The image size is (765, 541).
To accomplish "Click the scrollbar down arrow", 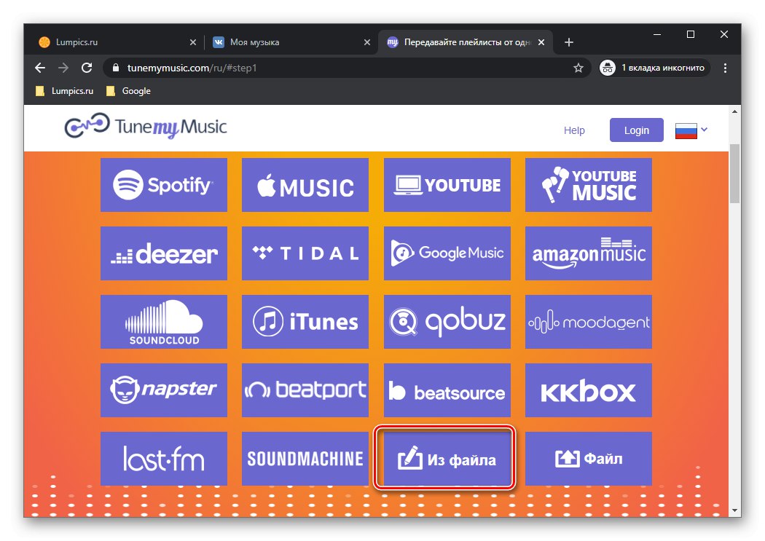I will [x=734, y=510].
